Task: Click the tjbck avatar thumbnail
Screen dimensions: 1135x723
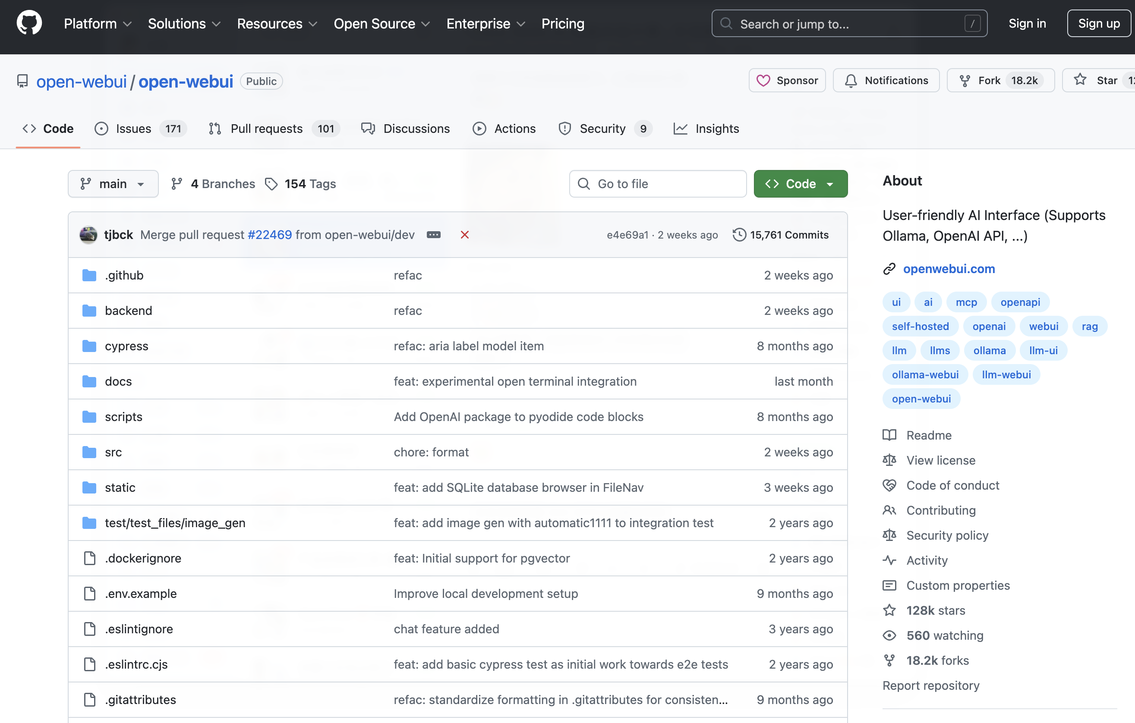Action: pyautogui.click(x=88, y=235)
